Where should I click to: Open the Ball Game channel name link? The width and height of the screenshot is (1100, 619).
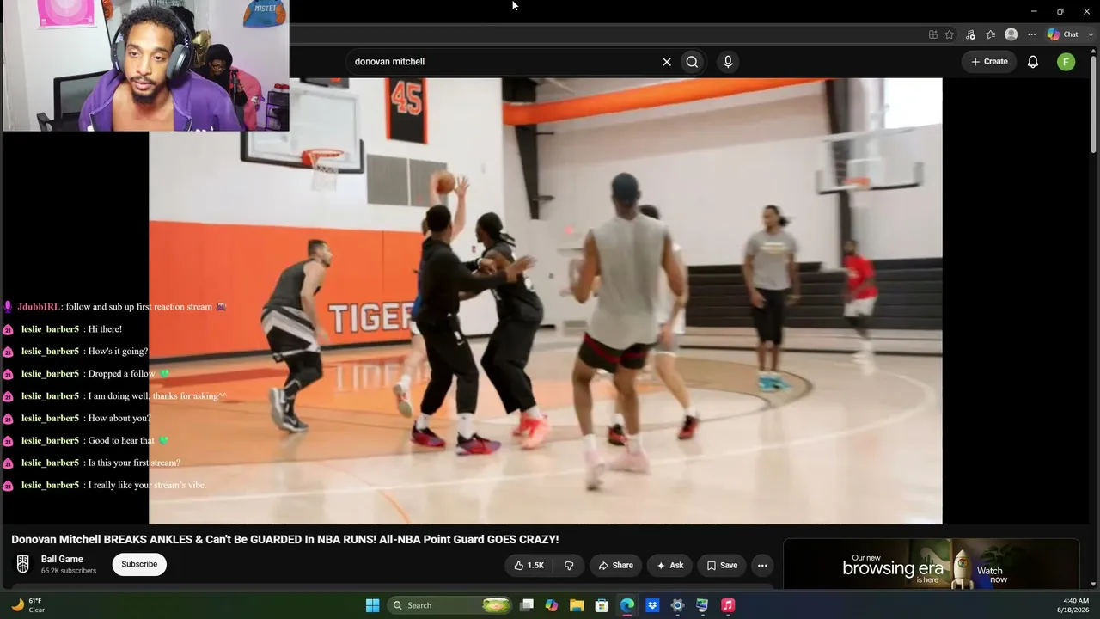62,559
